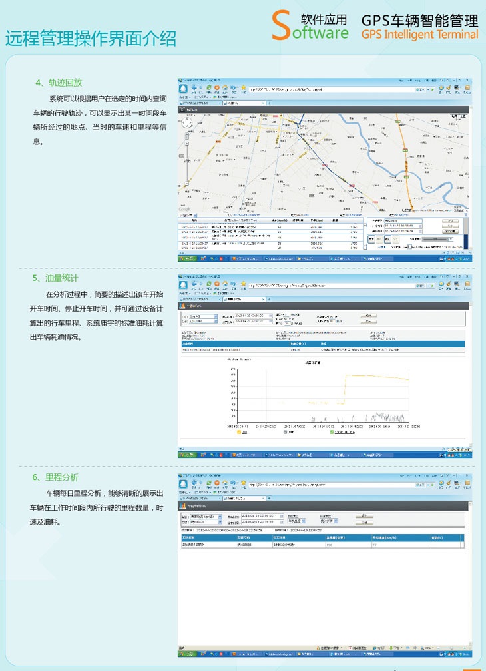The height and width of the screenshot is (671, 486).
Task: Expand the vehicle group dropdown in fuel statistics
Action: [x=216, y=316]
